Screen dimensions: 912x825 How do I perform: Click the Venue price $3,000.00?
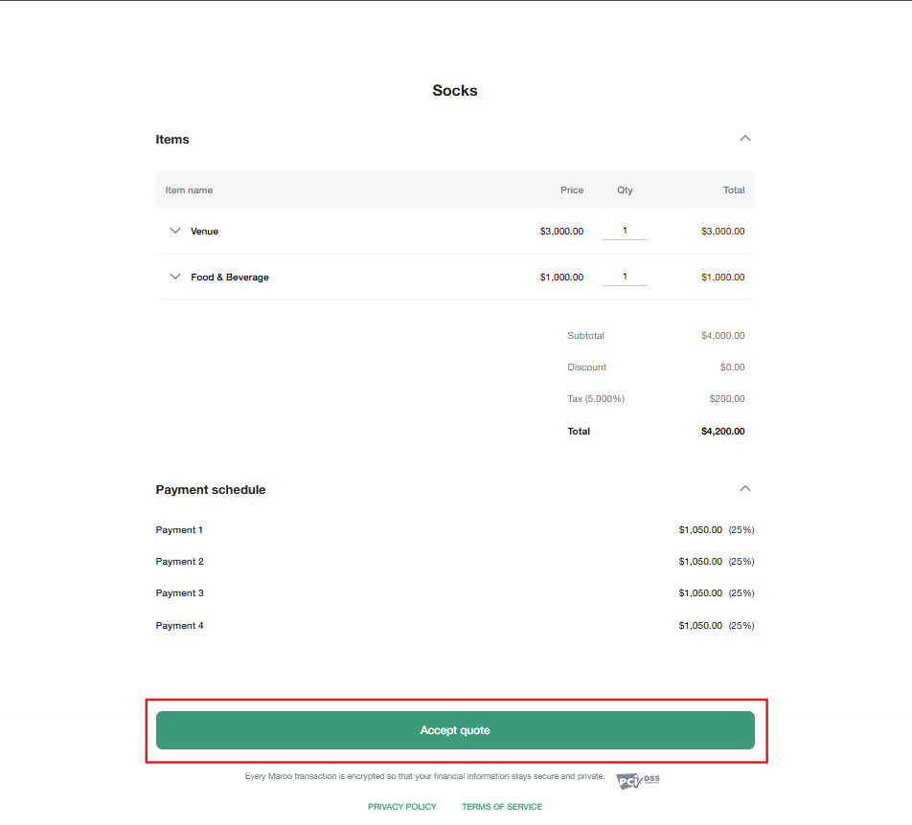(x=561, y=232)
